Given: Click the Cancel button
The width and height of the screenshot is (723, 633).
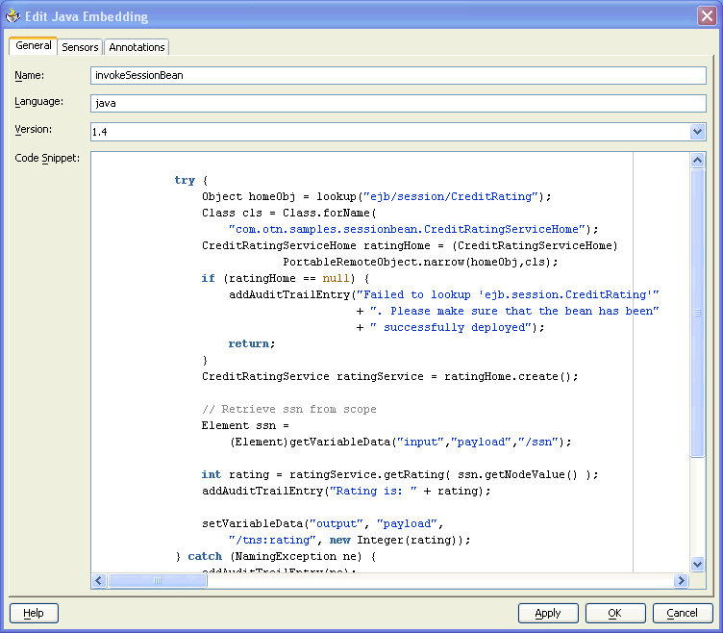Looking at the screenshot, I should (683, 613).
